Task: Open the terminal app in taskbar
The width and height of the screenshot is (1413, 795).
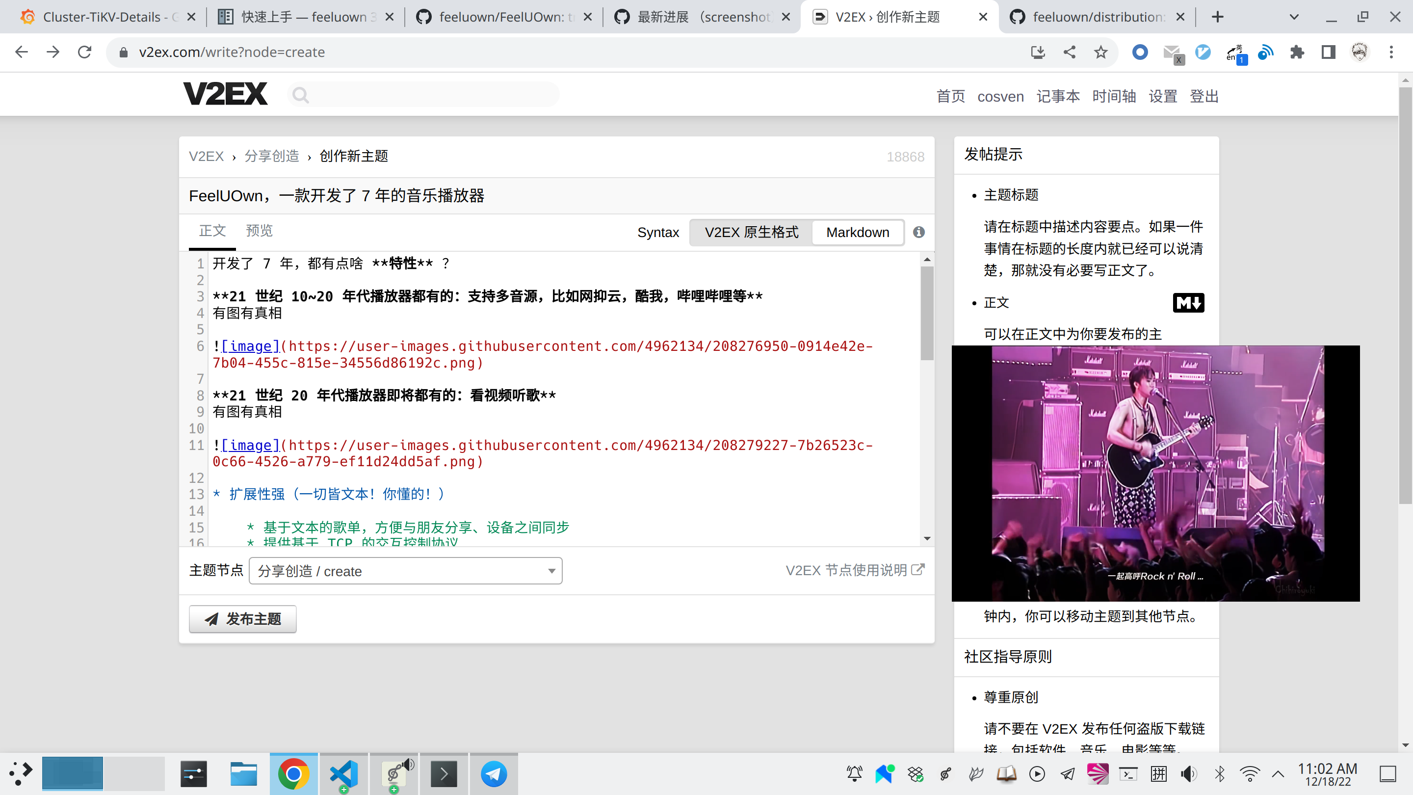Action: pos(444,774)
